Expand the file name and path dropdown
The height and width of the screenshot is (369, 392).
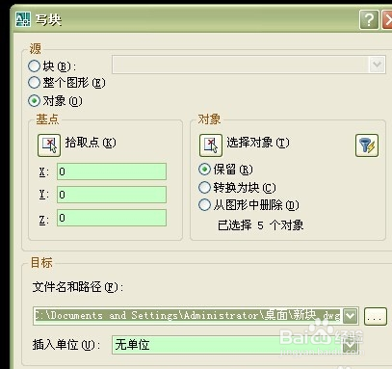pyautogui.click(x=350, y=316)
